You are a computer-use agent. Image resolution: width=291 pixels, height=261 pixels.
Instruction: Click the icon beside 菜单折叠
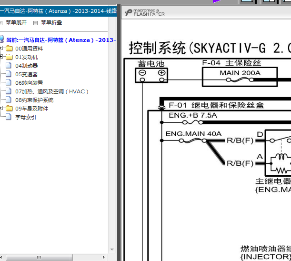pyautogui.click(x=35, y=23)
